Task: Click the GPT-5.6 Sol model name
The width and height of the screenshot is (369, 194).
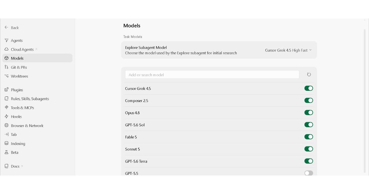Action: click(135, 125)
